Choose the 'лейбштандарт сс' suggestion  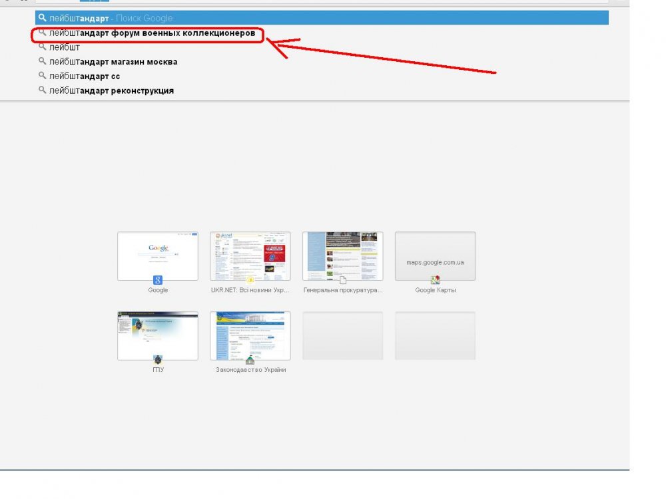click(x=85, y=77)
